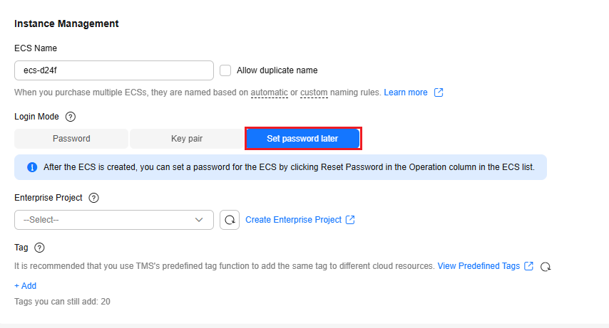Expand Enterprise Project list via chevron arrow
Screen dimensions: 609x328
coord(199,220)
